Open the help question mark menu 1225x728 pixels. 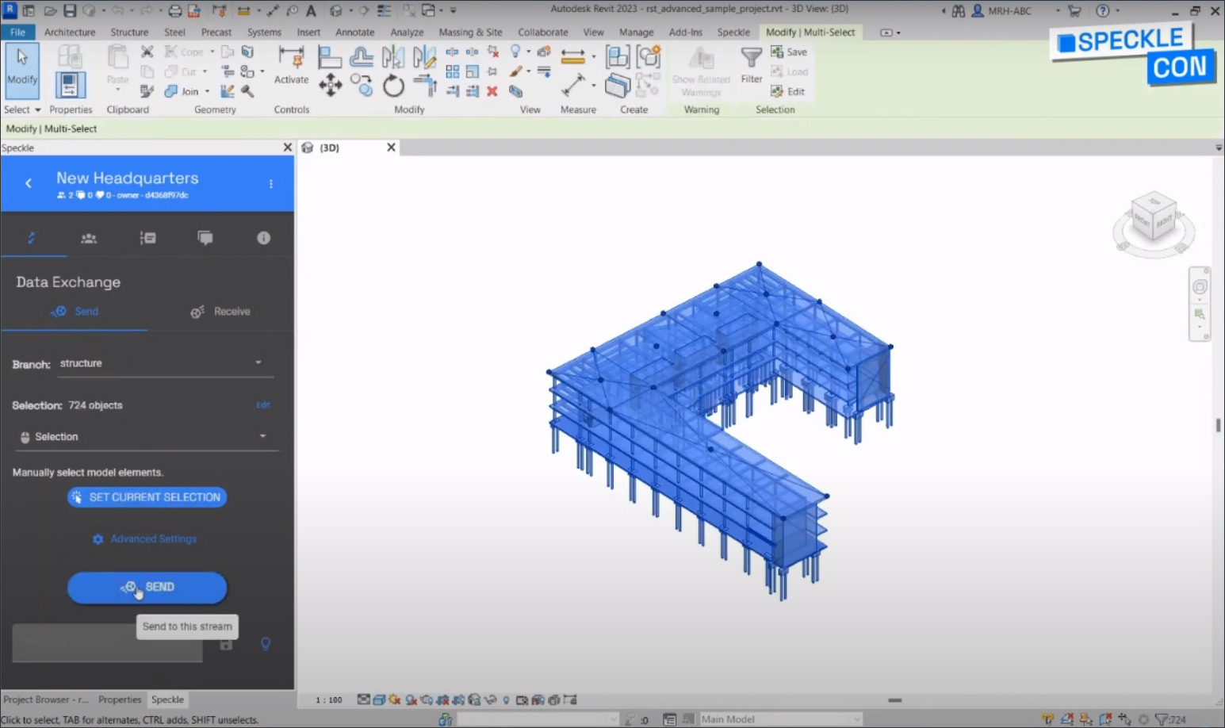coord(1103,11)
